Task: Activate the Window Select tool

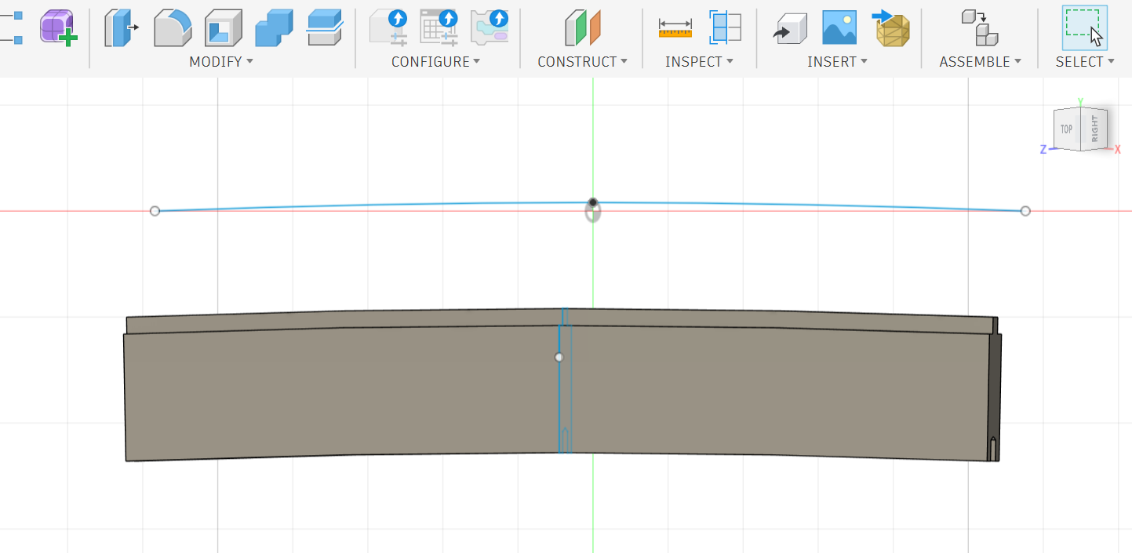Action: 1085,27
